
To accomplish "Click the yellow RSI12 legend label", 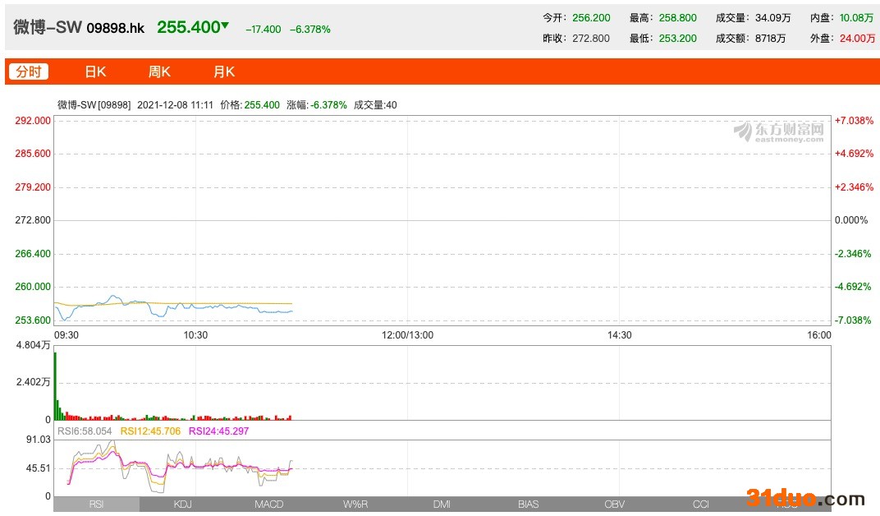I will pos(150,431).
